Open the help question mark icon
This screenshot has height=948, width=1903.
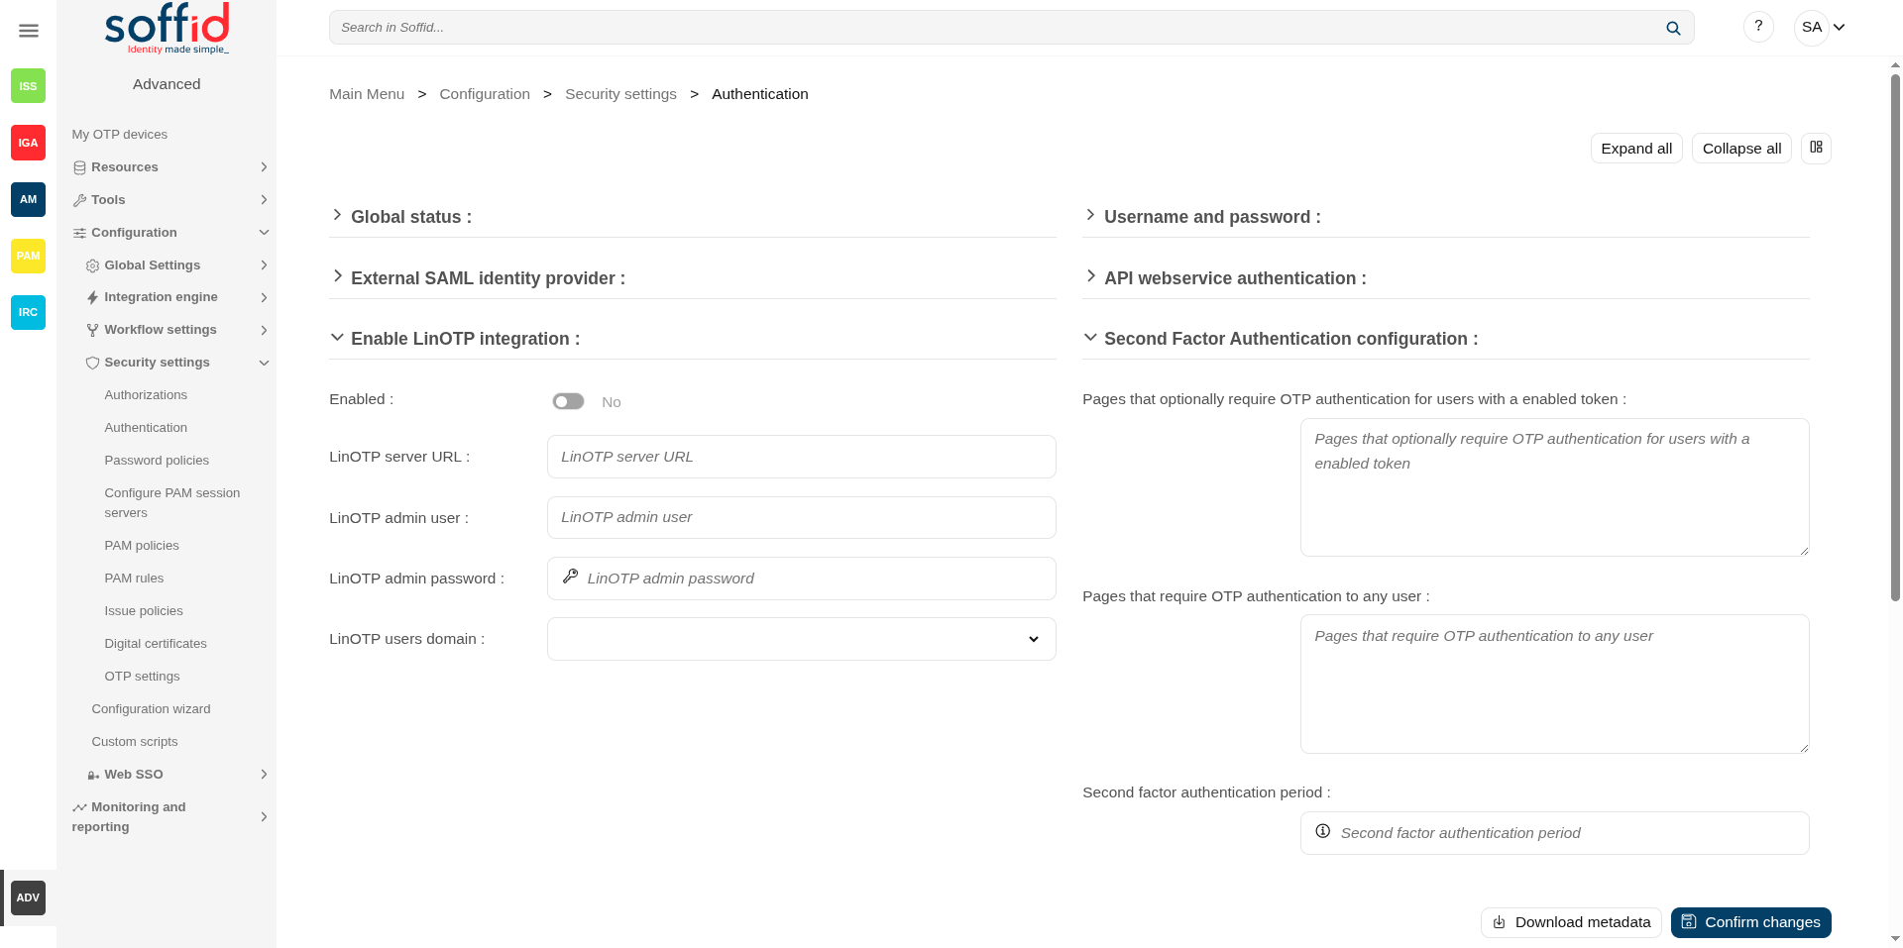point(1758,27)
